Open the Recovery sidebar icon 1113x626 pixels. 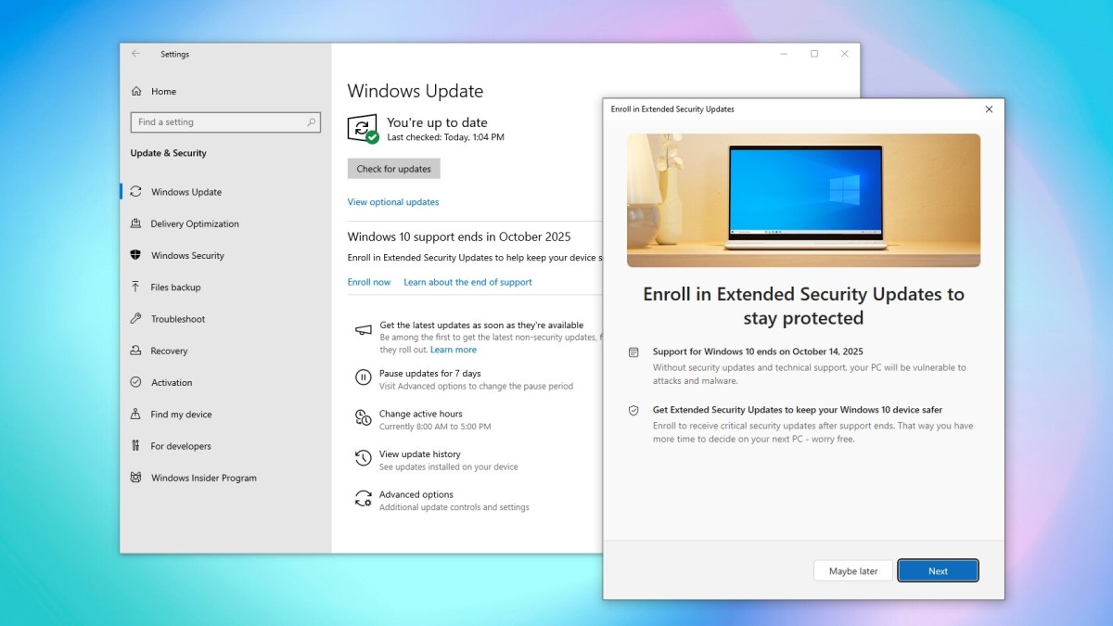[x=135, y=351]
